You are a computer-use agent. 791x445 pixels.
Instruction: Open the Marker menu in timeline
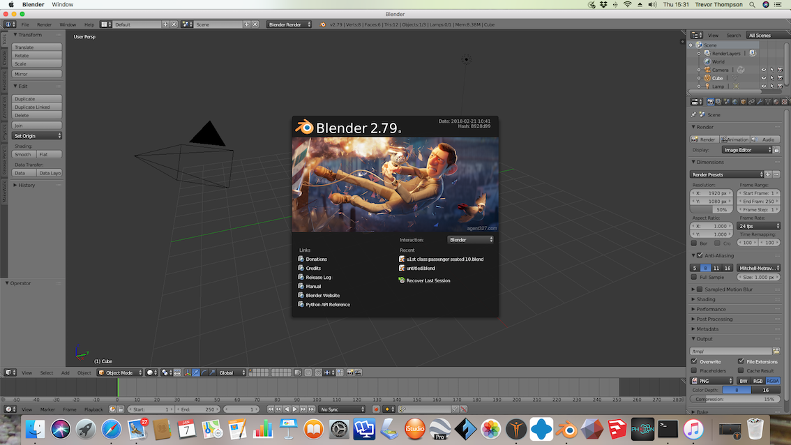(47, 409)
